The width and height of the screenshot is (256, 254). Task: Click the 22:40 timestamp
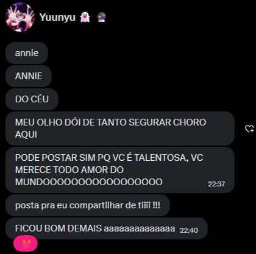[x=189, y=230]
